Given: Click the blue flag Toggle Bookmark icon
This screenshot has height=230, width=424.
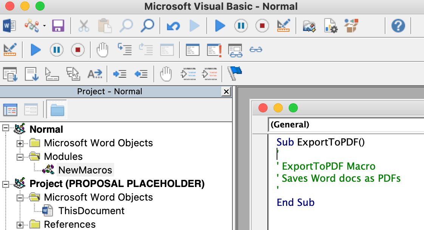Looking at the screenshot, I should point(235,73).
